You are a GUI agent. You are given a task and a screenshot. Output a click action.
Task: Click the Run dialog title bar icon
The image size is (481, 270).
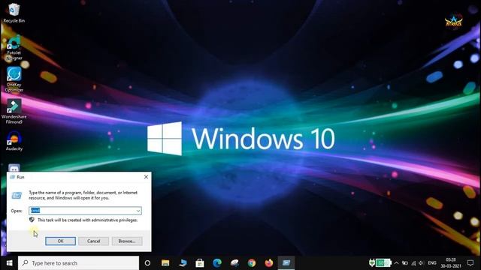(x=12, y=177)
